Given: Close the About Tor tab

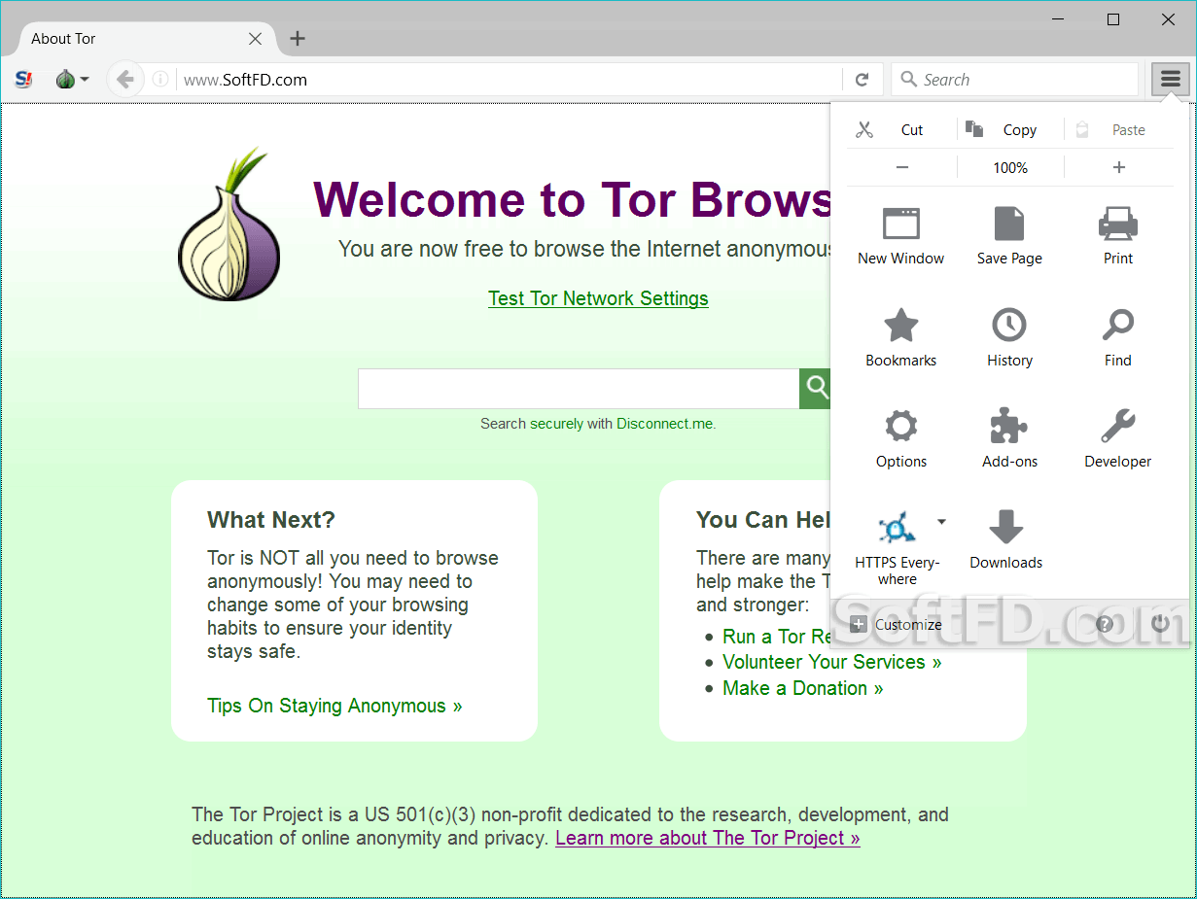Looking at the screenshot, I should click(255, 39).
